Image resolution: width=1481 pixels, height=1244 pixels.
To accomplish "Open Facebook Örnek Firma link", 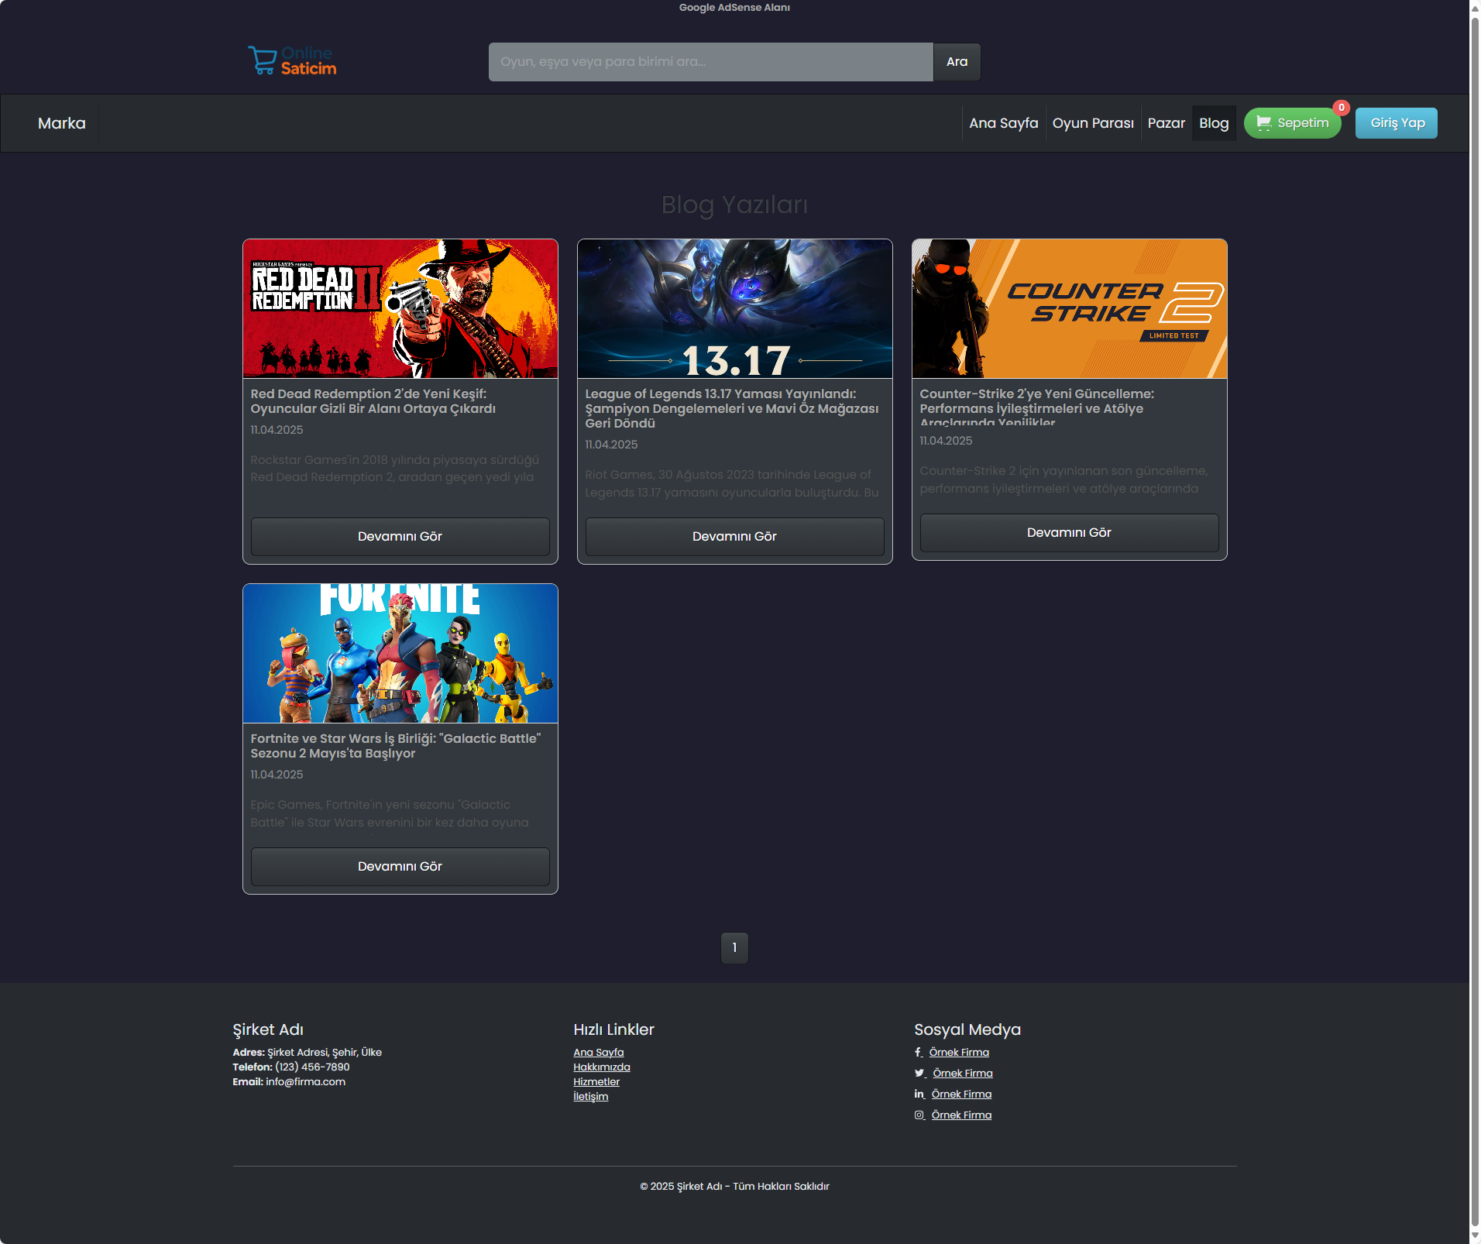I will point(959,1052).
